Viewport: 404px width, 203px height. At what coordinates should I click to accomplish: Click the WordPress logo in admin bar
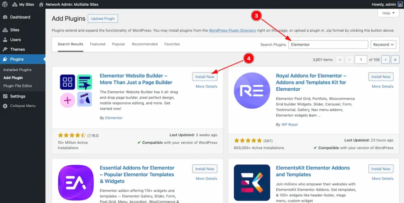click(x=5, y=4)
